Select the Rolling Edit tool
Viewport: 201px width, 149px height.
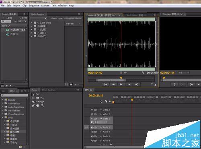pyautogui.click(x=38, y=98)
